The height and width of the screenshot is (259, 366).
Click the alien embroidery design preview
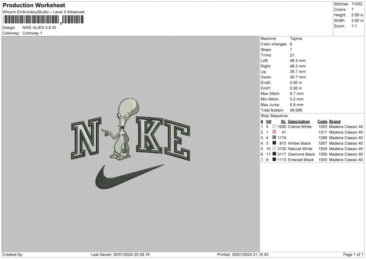pyautogui.click(x=121, y=129)
